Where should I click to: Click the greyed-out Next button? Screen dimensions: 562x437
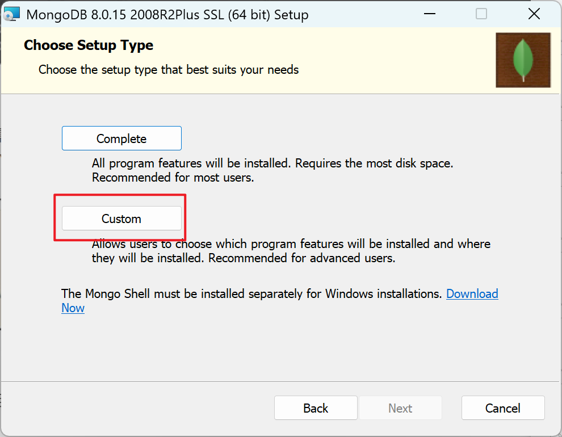click(x=400, y=408)
